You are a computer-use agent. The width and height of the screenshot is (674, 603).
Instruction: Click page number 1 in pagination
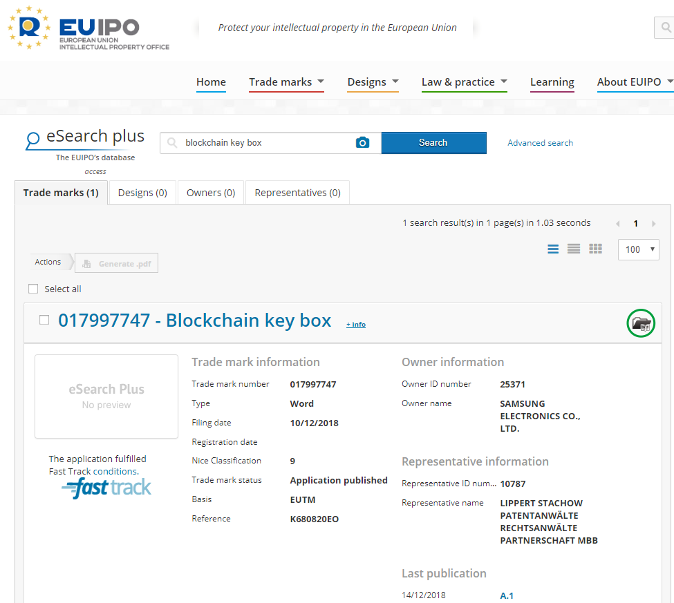(x=636, y=223)
